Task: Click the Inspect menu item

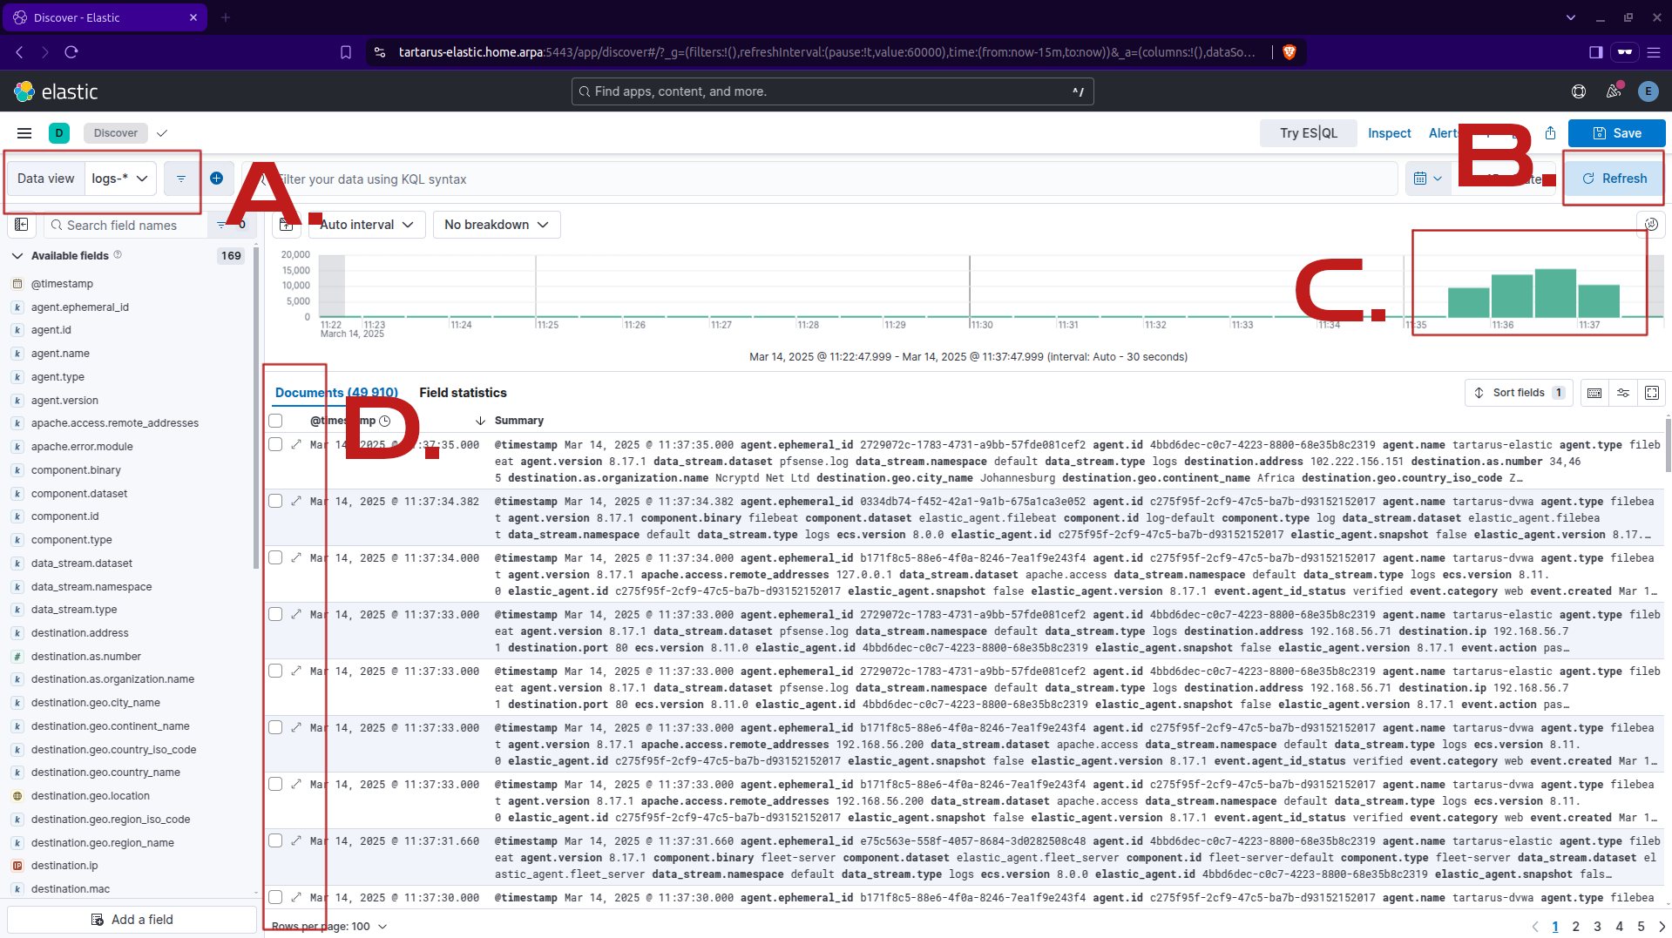Action: pos(1389,133)
